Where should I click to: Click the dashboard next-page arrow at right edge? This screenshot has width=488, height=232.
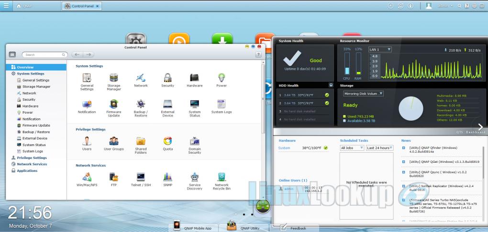click(x=480, y=127)
